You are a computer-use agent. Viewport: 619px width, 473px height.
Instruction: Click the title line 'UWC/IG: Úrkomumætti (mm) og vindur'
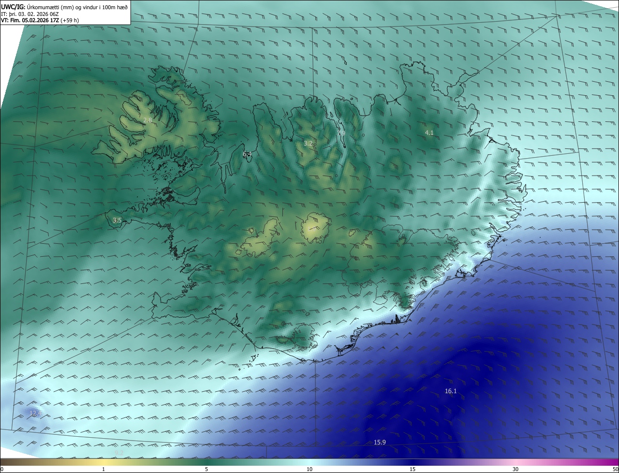pyautogui.click(x=64, y=7)
